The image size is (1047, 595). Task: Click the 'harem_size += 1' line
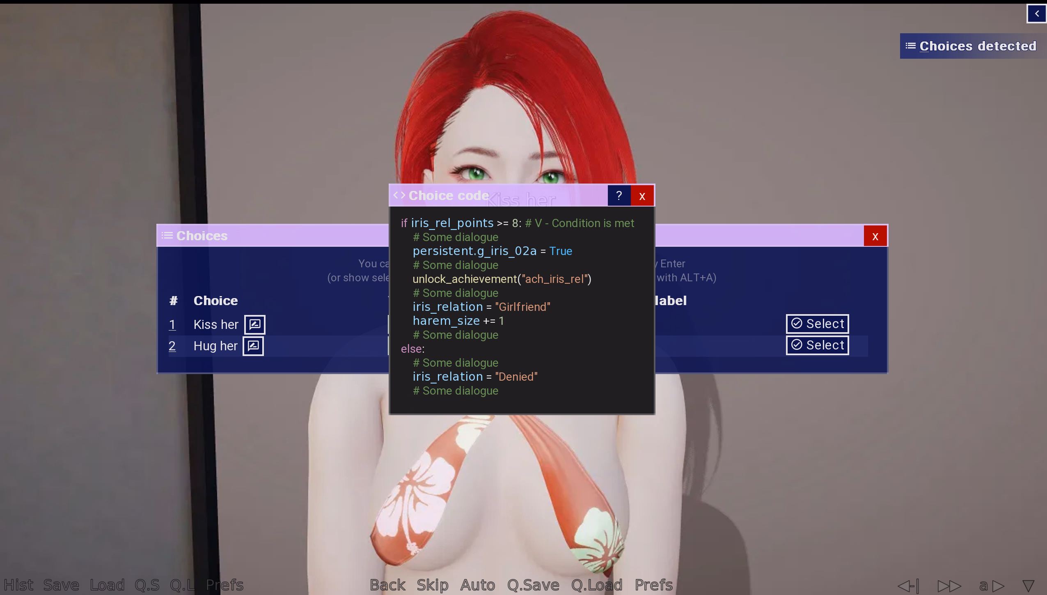tap(458, 321)
